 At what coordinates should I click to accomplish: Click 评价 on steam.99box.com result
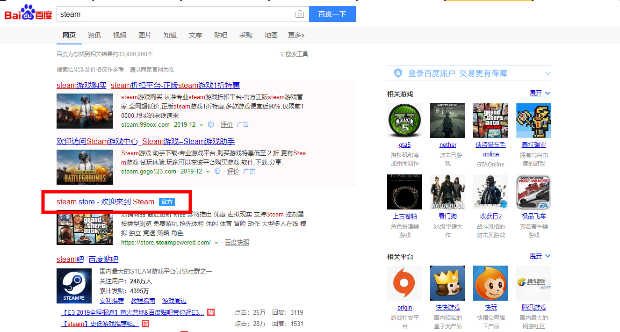tap(227, 125)
